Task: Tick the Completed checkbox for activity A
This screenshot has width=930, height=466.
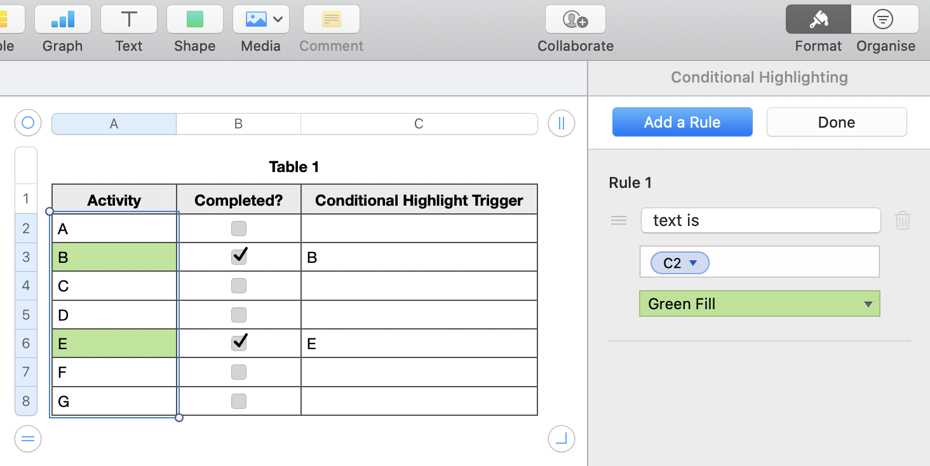Action: [239, 229]
